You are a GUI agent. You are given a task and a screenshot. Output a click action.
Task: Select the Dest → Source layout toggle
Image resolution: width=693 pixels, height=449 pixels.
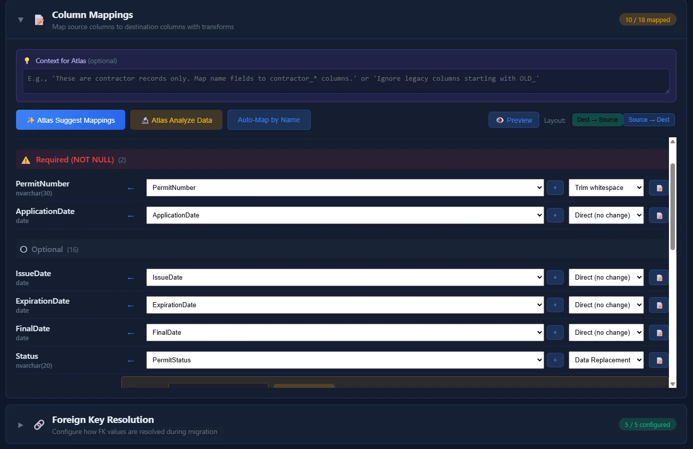[x=597, y=120]
